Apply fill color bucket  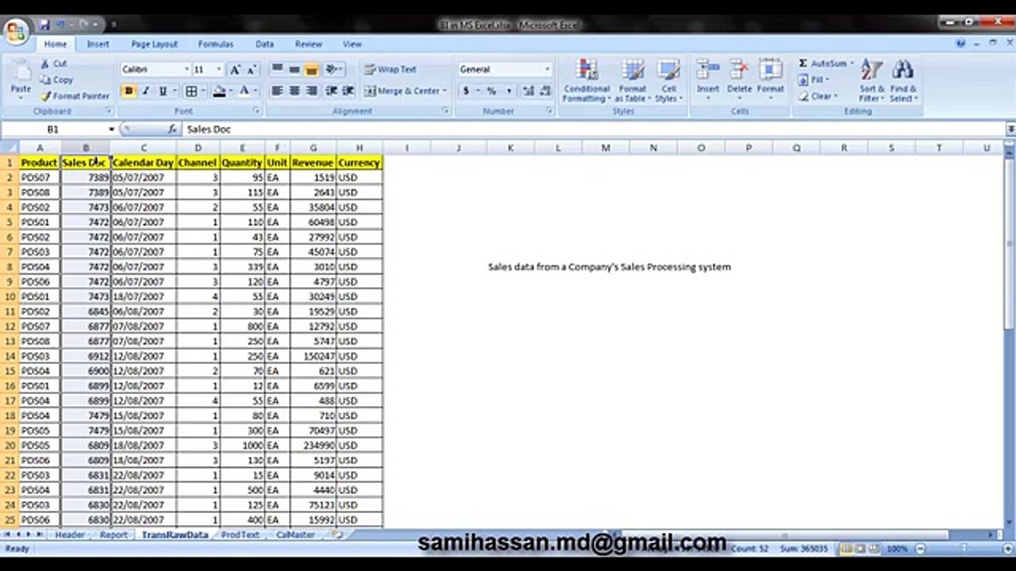219,91
